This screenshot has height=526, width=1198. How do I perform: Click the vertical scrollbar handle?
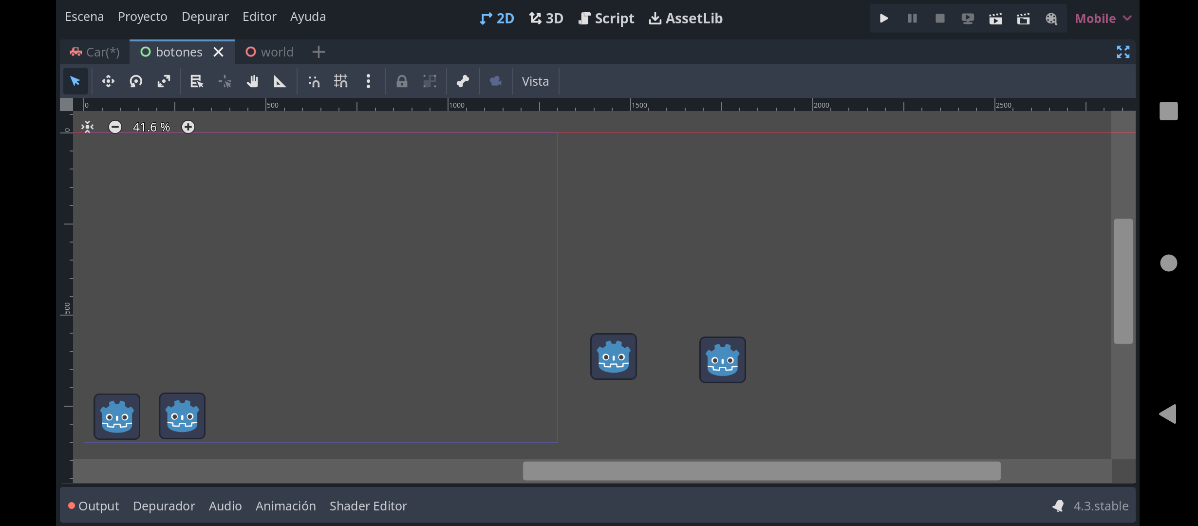pos(1123,282)
